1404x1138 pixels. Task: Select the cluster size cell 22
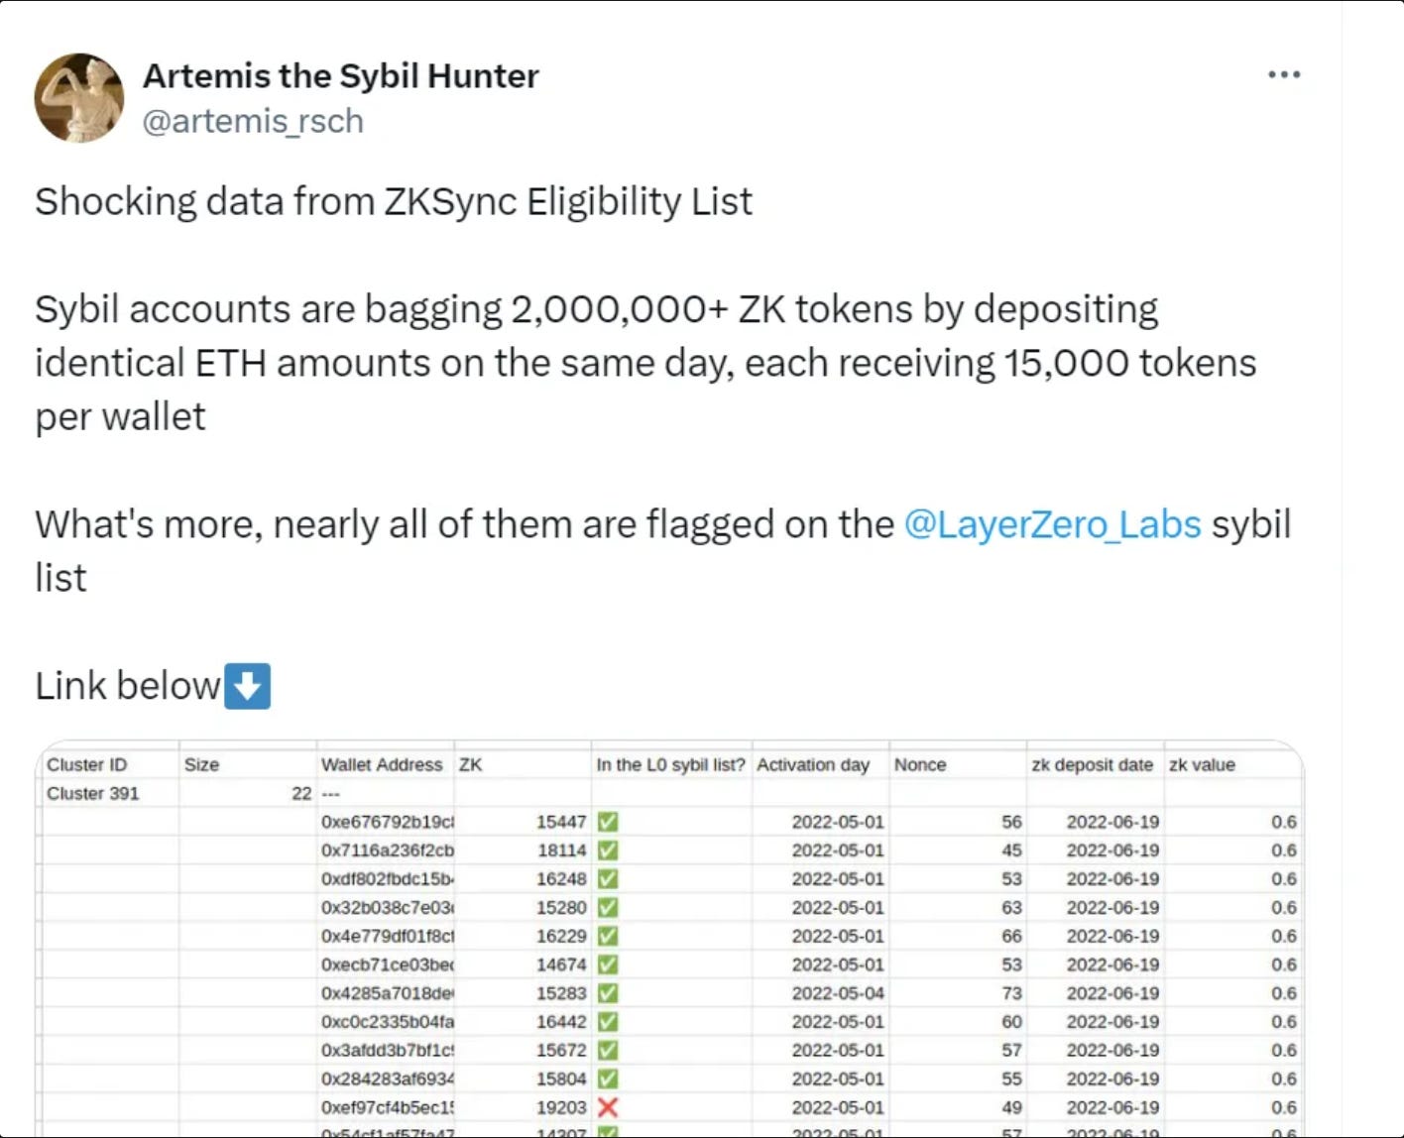(x=301, y=794)
